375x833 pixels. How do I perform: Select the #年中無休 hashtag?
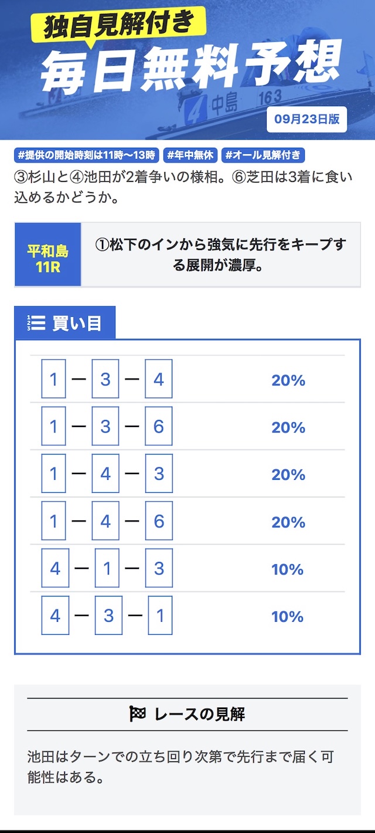190,155
